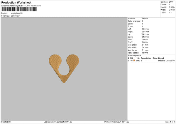
Task: Click the 'Code' column header
Action: pos(155,58)
